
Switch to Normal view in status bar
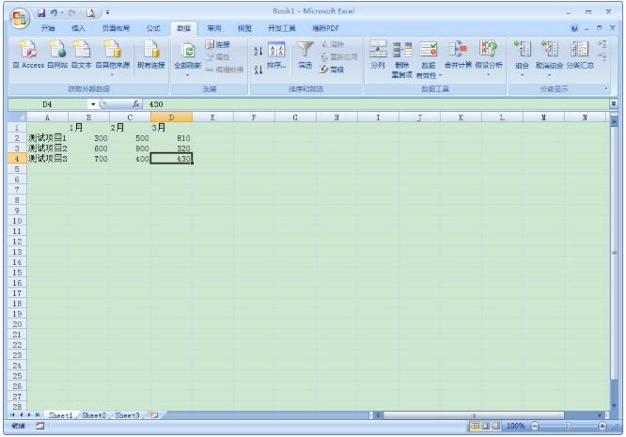click(475, 426)
